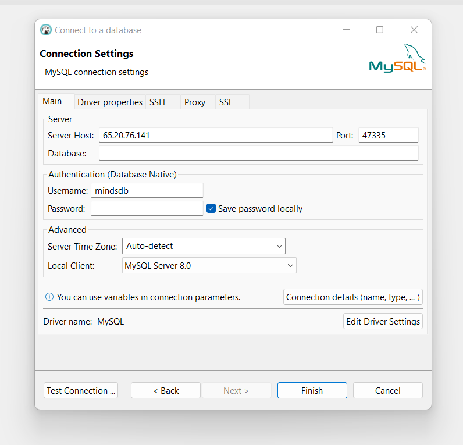The image size is (463, 445).
Task: Open Edit Driver Settings
Action: point(383,322)
